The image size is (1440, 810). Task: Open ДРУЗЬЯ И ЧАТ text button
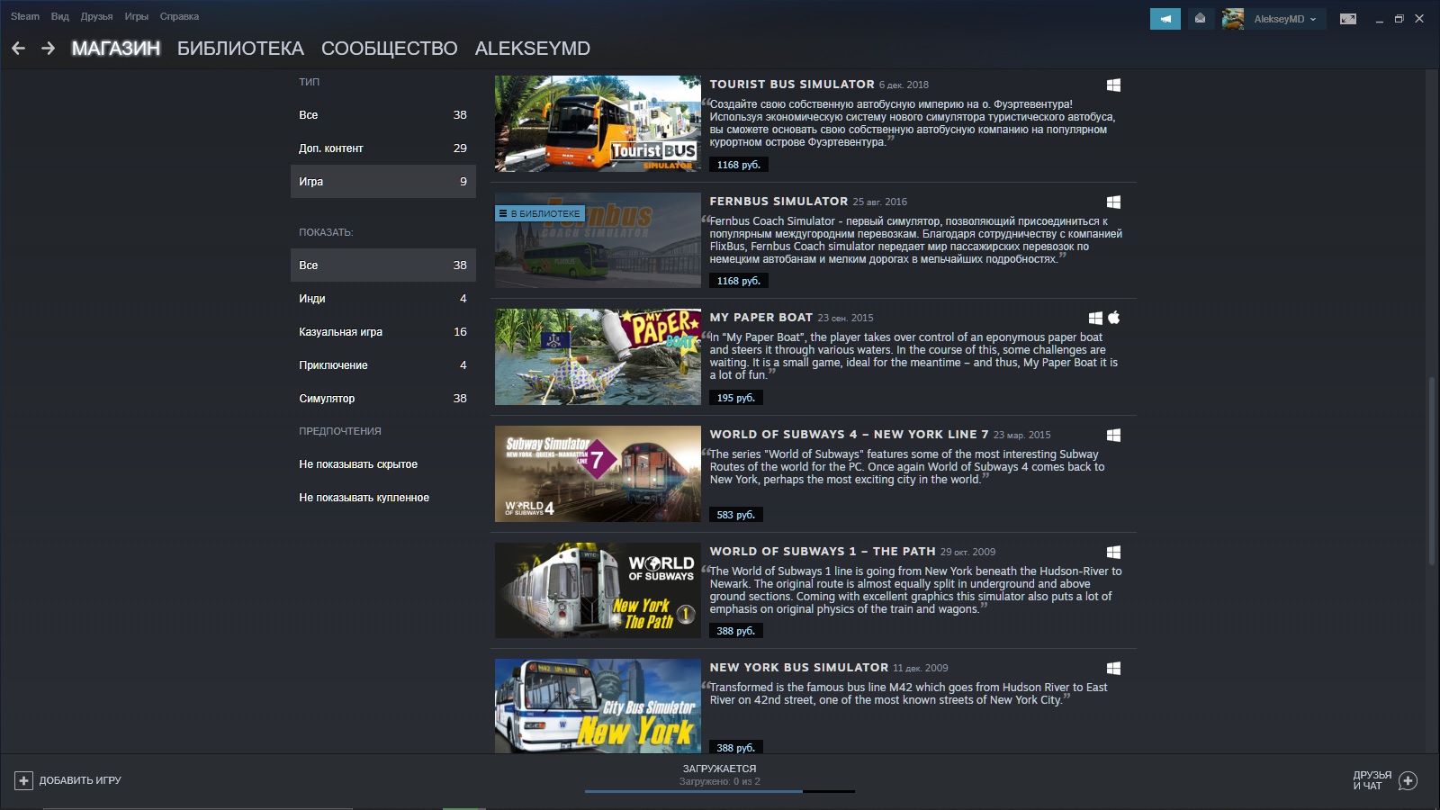tap(1372, 780)
